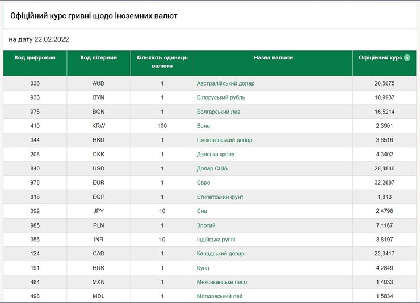
Task: Click the Куна currency link
Action: 203,268
